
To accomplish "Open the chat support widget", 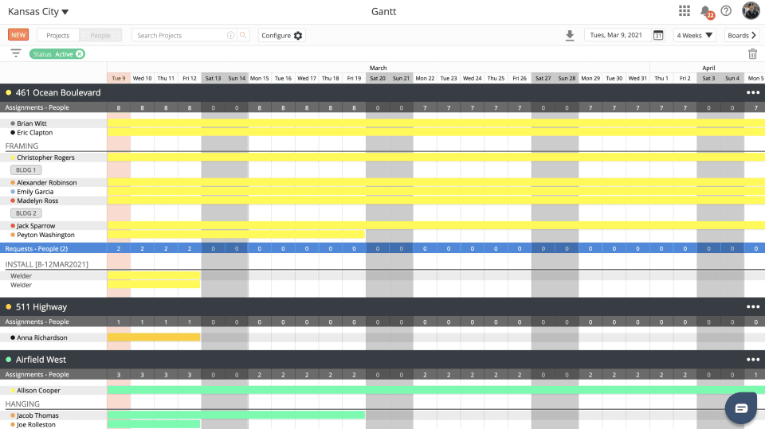I will (741, 408).
